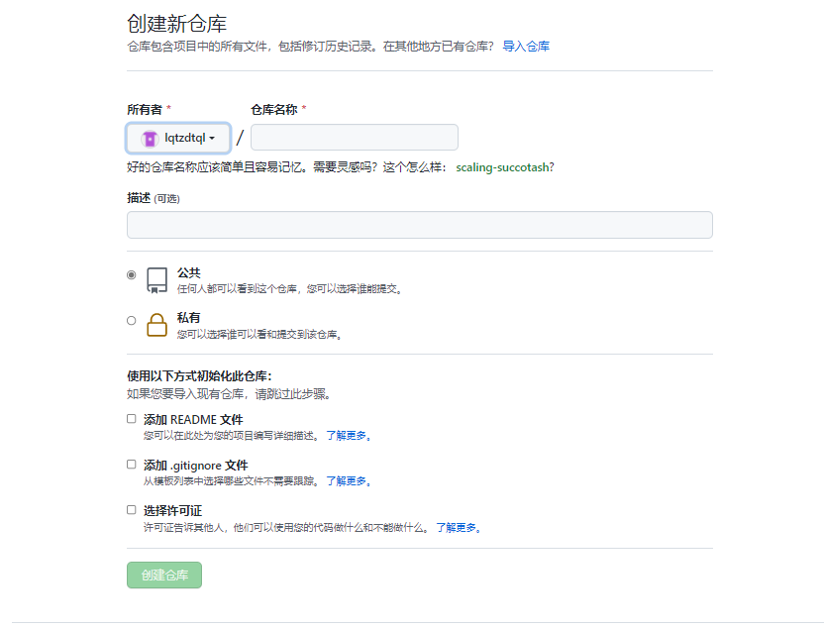This screenshot has height=628, width=824.
Task: Open 了解更多 link for .gitignore
Action: [349, 481]
